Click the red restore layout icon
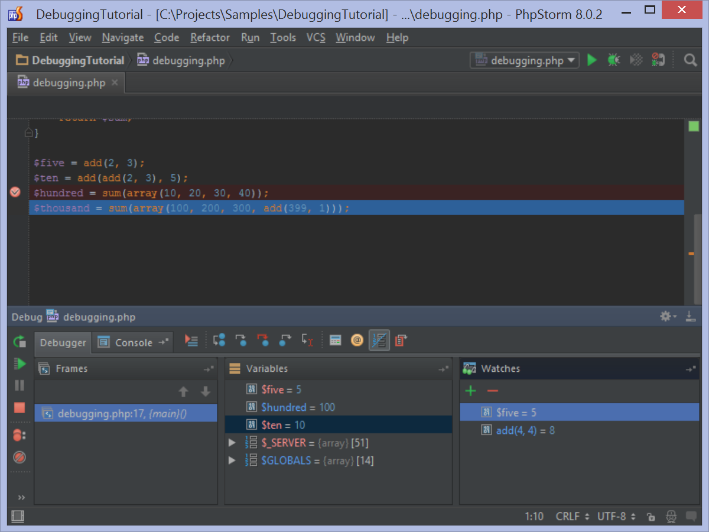 tap(401, 340)
